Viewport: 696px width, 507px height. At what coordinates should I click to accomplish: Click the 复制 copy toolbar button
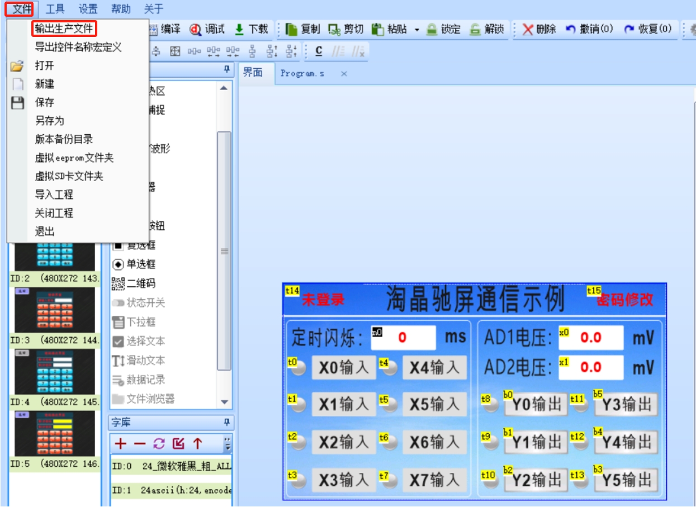[x=302, y=29]
